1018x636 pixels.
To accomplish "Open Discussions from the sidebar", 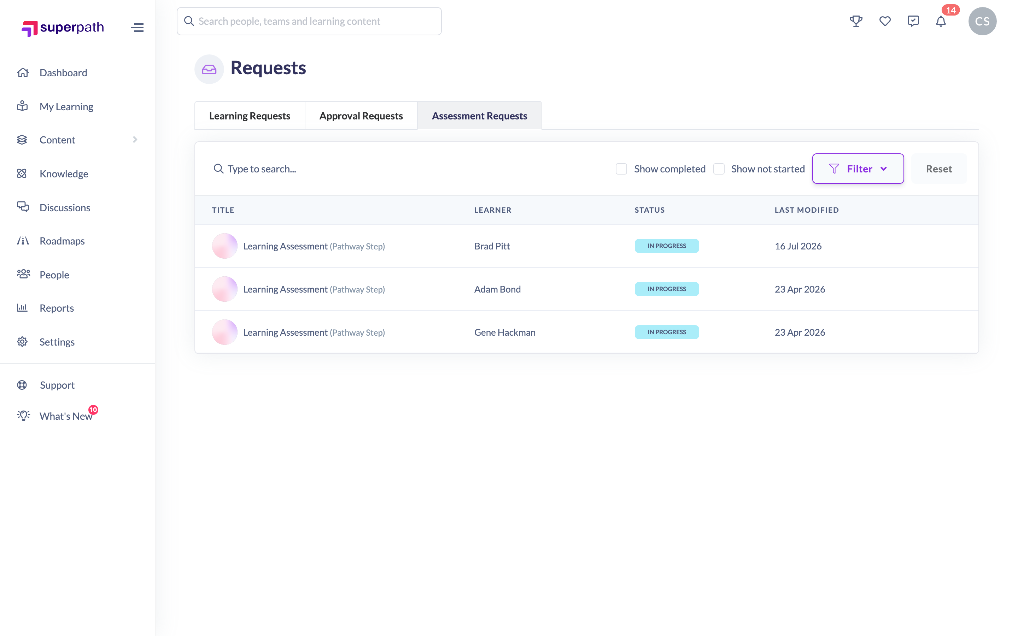I will (x=65, y=207).
